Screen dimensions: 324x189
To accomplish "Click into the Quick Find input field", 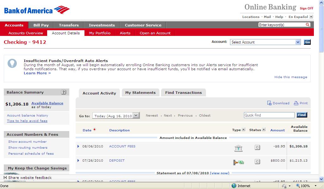I will 269,115.
